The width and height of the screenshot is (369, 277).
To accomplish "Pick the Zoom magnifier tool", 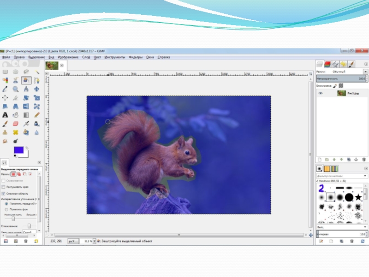I will (16, 89).
